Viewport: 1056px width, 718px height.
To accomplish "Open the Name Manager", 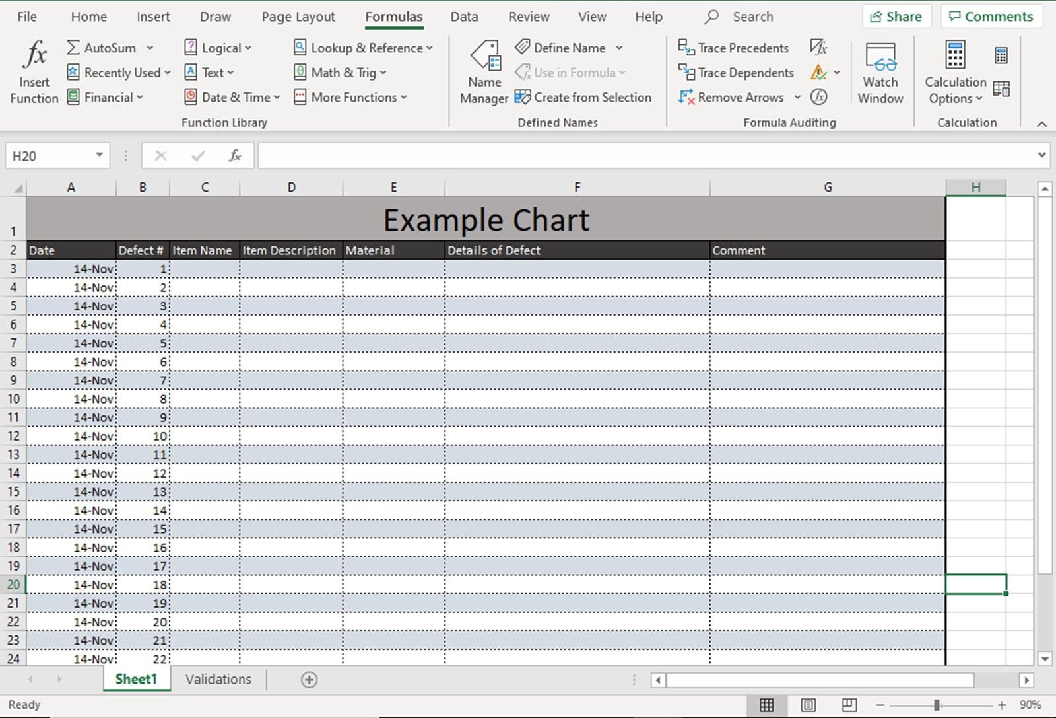I will [482, 71].
